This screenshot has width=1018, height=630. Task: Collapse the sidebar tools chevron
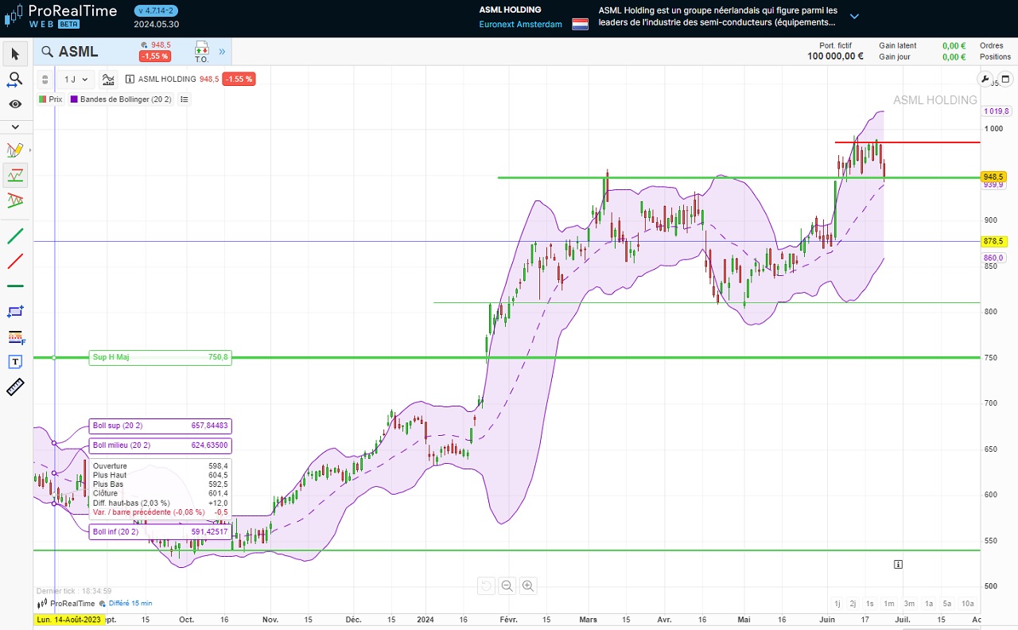coord(15,126)
